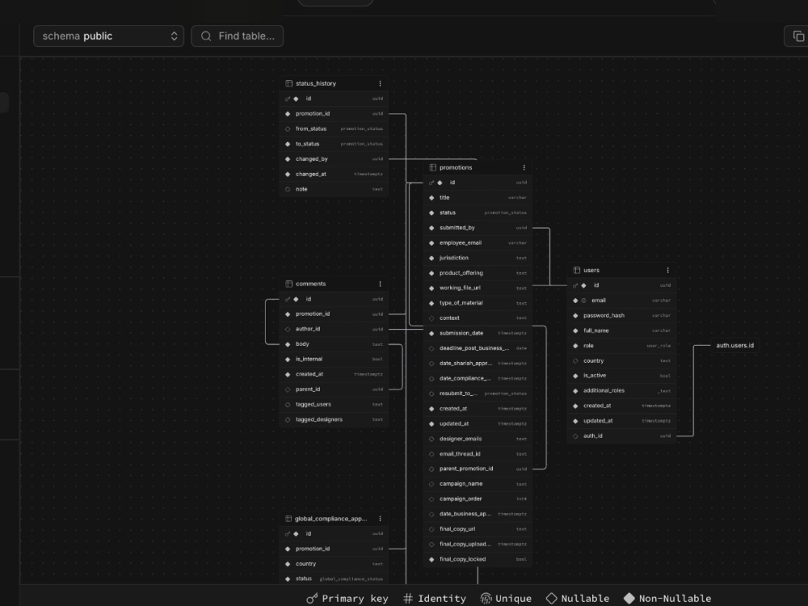The image size is (808, 606).
Task: Click the Primary key legend icon
Action: click(312, 598)
